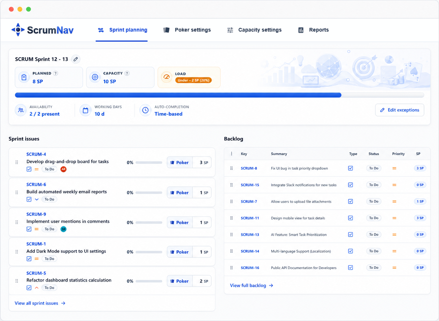Image resolution: width=439 pixels, height=321 pixels.
Task: Click high priority arrow on SCRUM-5
Action: click(37, 288)
